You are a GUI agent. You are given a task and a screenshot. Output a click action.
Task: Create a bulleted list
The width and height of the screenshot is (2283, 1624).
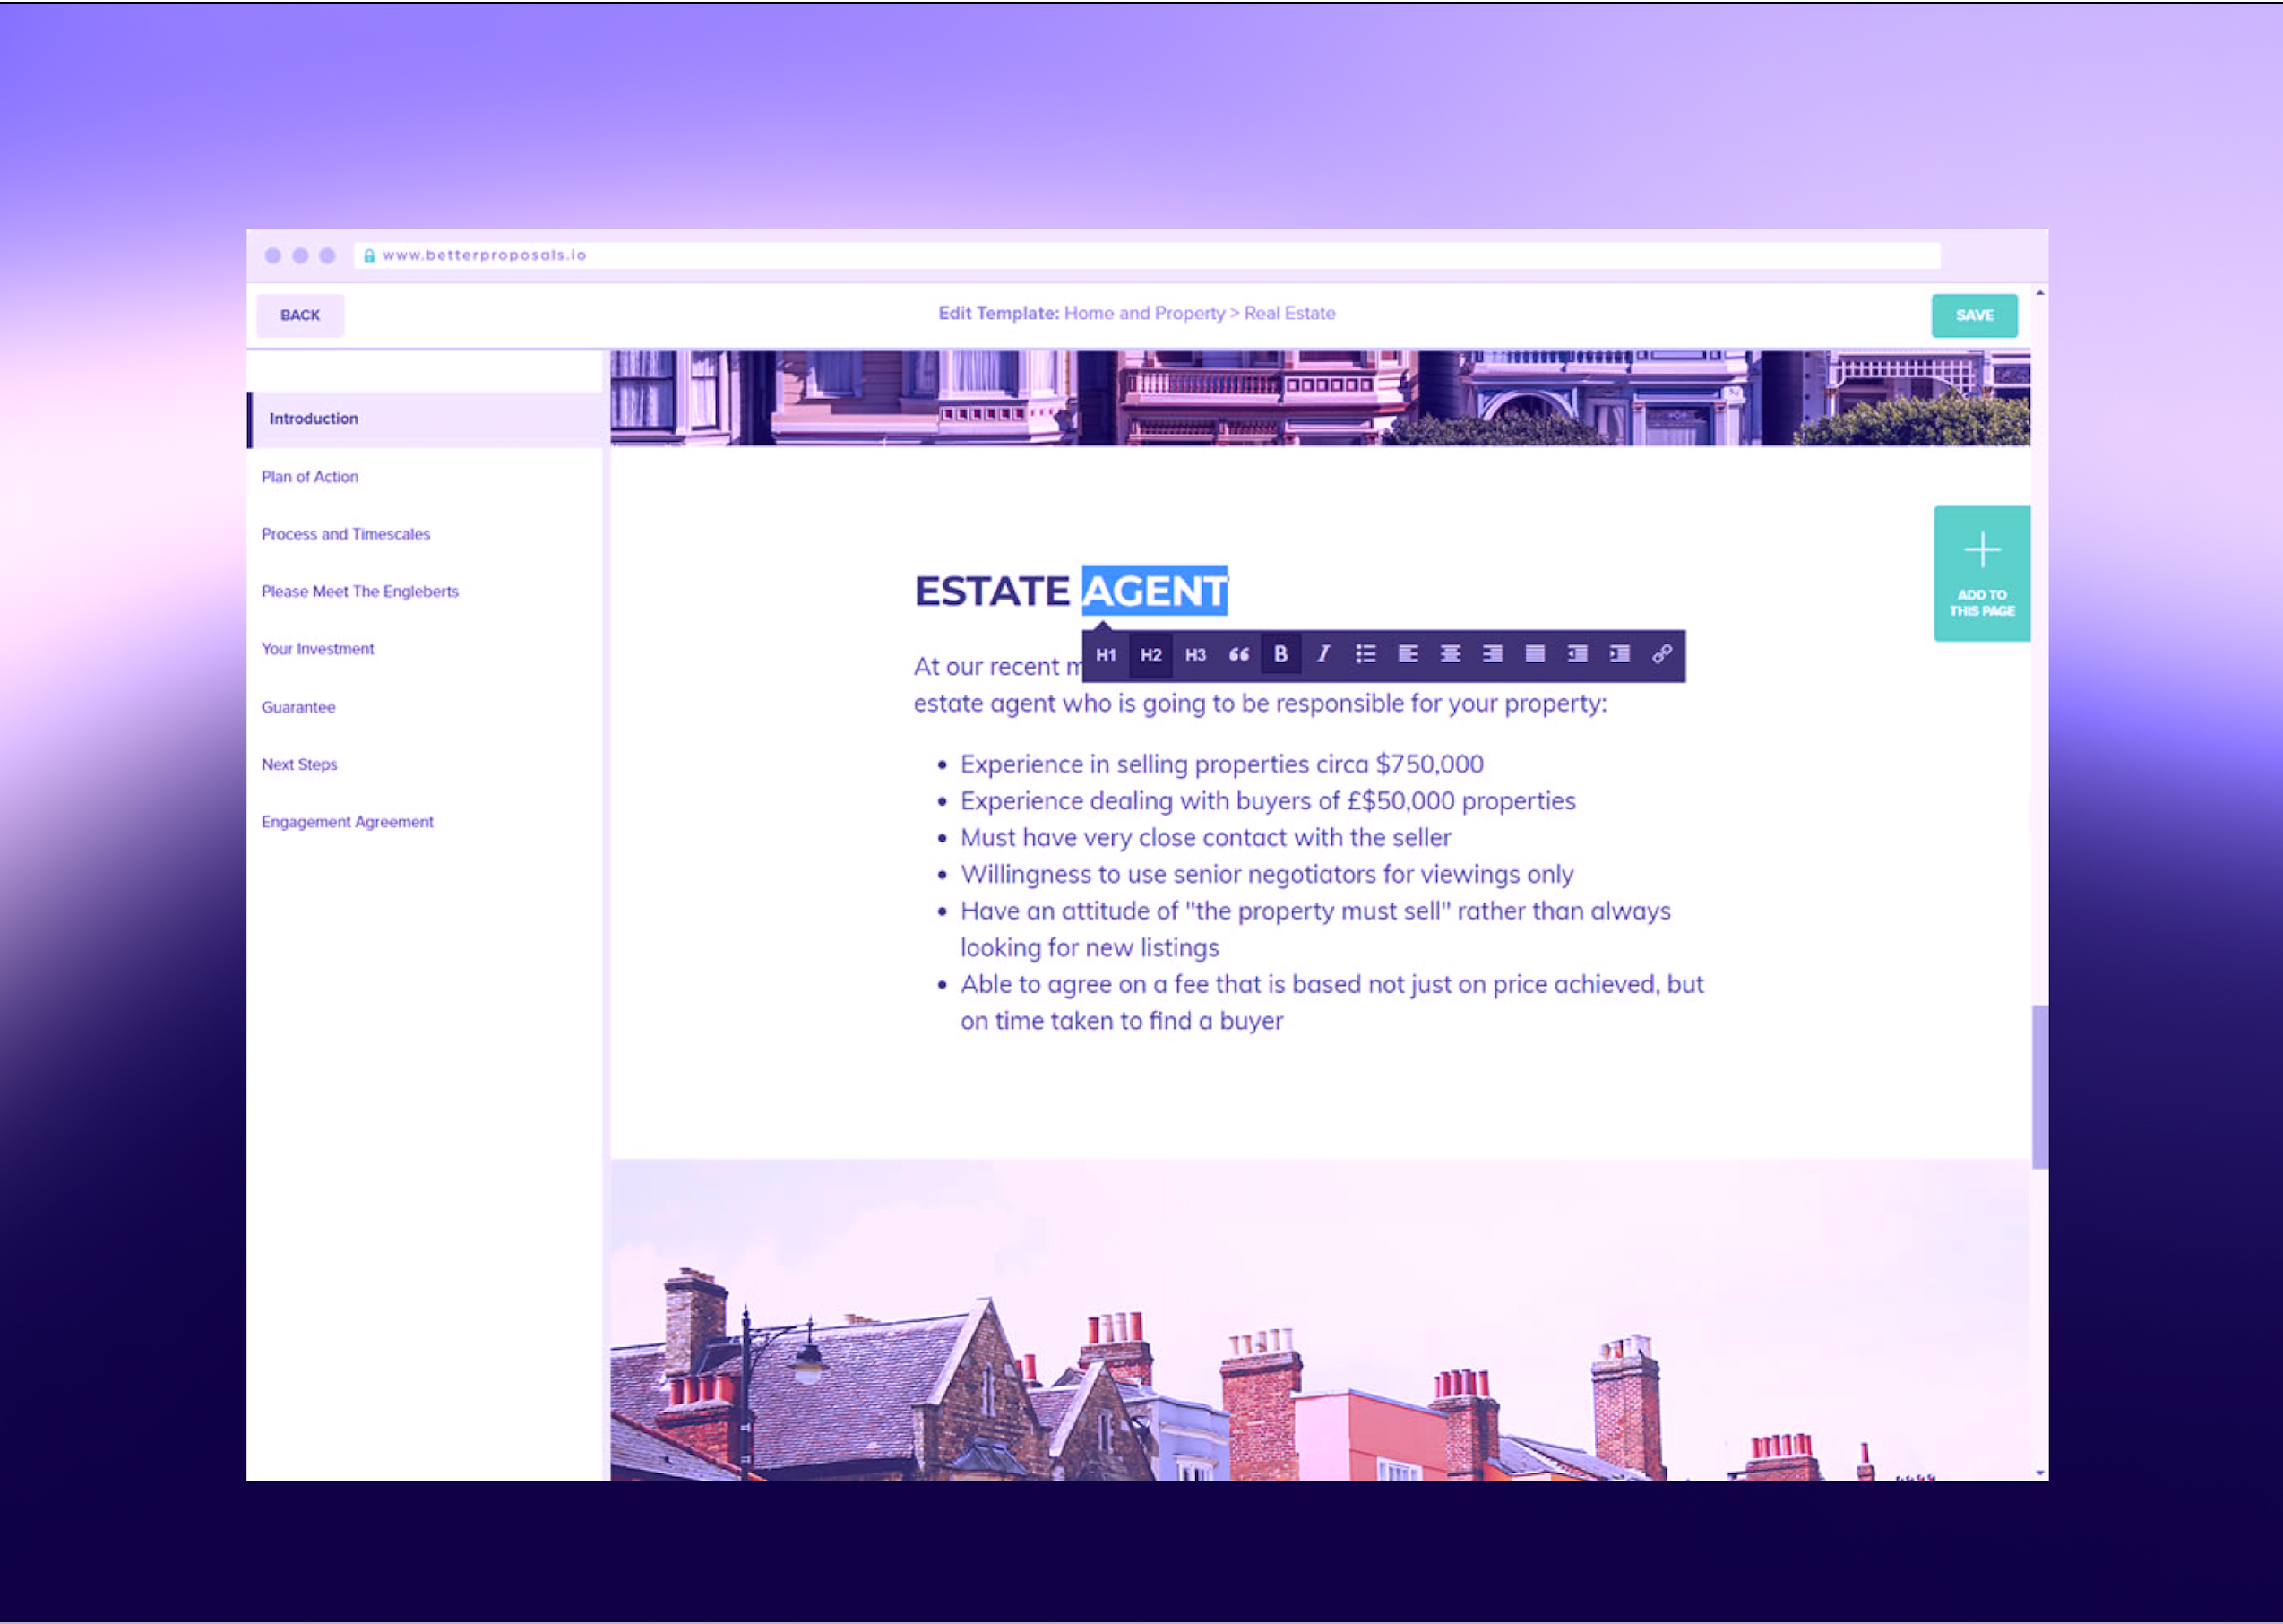(1365, 655)
